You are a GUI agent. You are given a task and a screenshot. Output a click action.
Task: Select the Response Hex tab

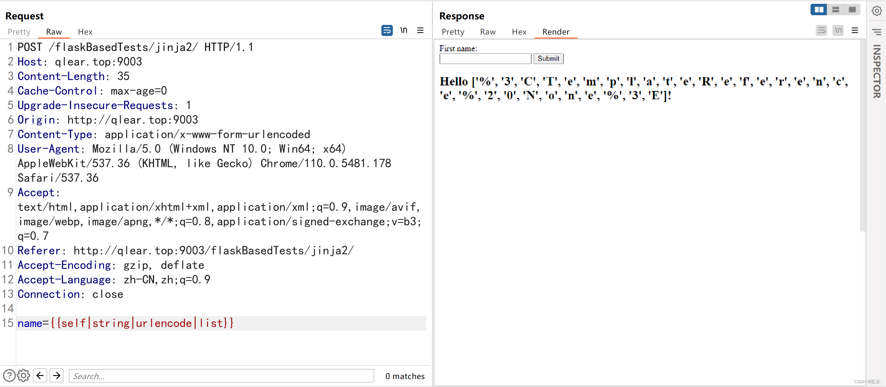tap(519, 32)
